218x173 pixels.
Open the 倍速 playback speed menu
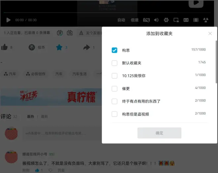point(134,20)
